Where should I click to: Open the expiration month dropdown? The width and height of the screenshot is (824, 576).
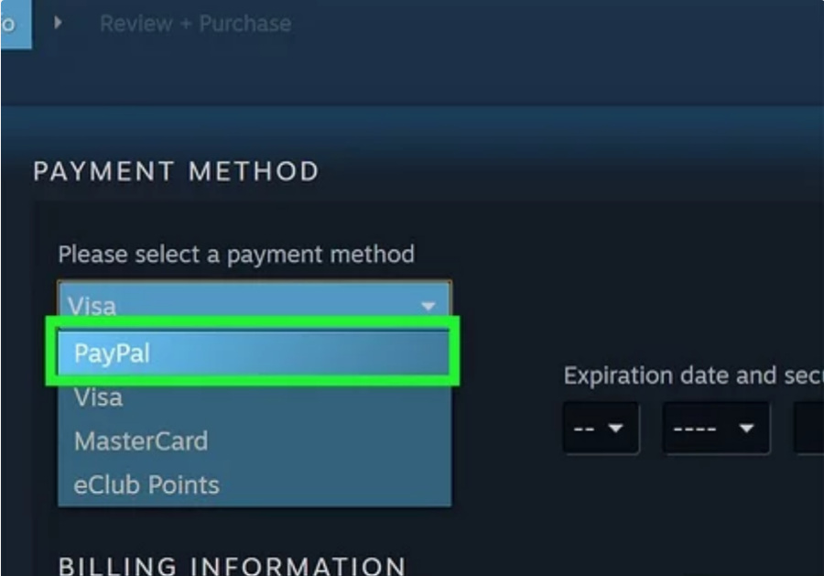coord(601,429)
